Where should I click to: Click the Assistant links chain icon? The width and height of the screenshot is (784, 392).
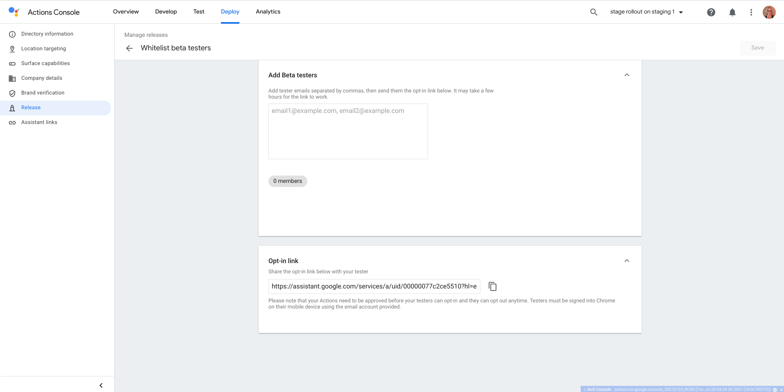click(12, 122)
